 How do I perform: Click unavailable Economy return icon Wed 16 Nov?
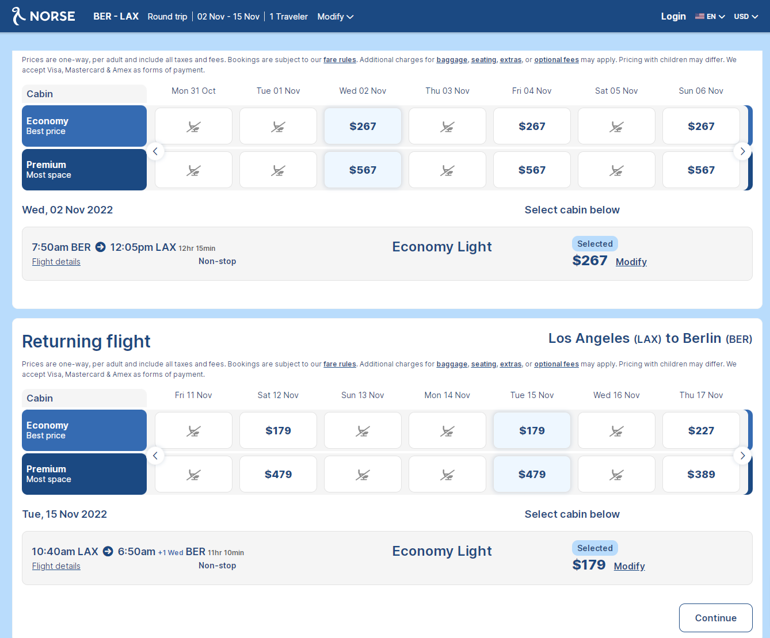pos(616,431)
